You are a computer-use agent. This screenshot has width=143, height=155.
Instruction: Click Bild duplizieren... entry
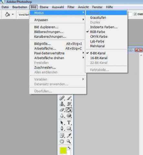(57, 27)
